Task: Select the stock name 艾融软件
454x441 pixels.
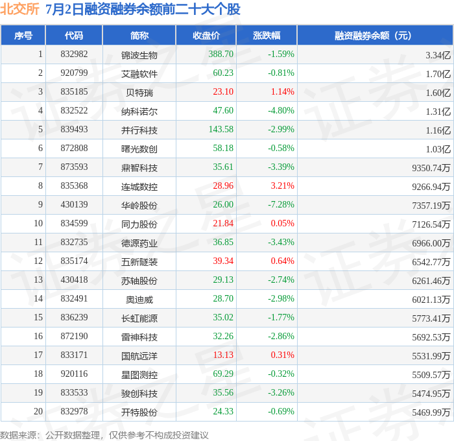Action: click(x=139, y=74)
